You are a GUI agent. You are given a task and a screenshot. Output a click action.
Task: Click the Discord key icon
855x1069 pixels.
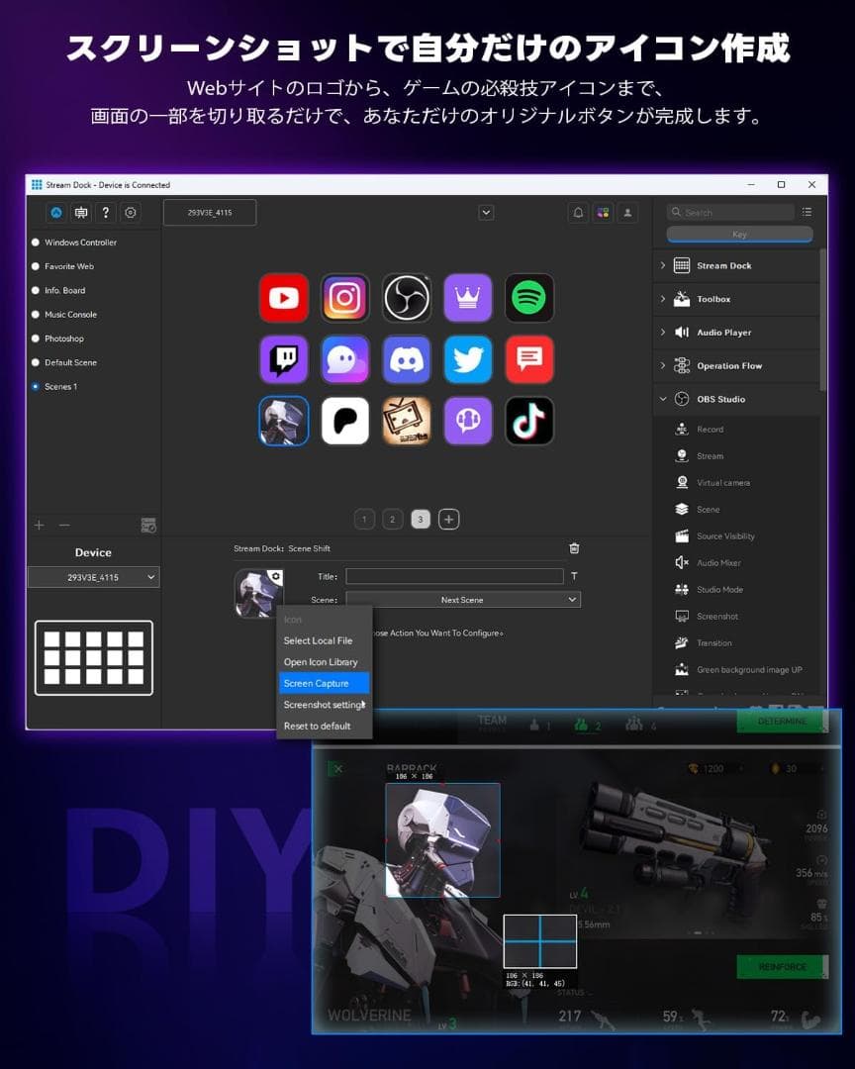coord(407,359)
